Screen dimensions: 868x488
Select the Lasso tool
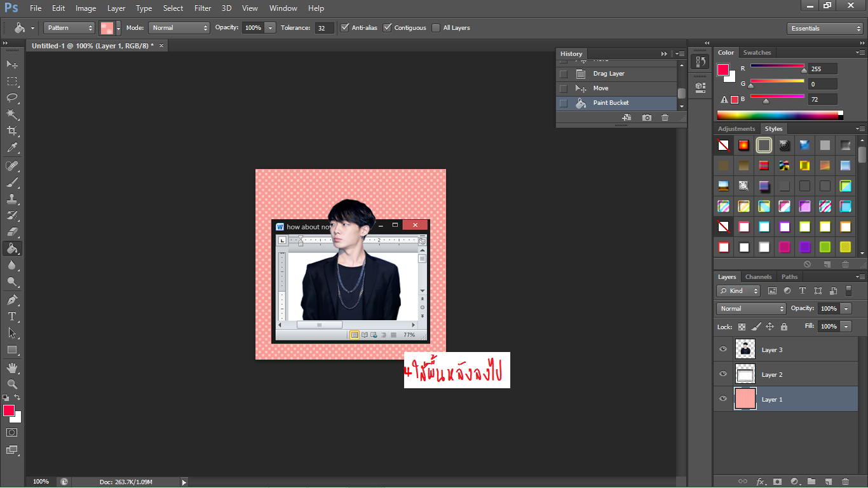pyautogui.click(x=12, y=98)
